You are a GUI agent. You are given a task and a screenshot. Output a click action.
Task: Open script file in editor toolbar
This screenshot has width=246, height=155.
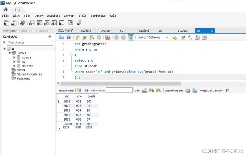coord(62,38)
